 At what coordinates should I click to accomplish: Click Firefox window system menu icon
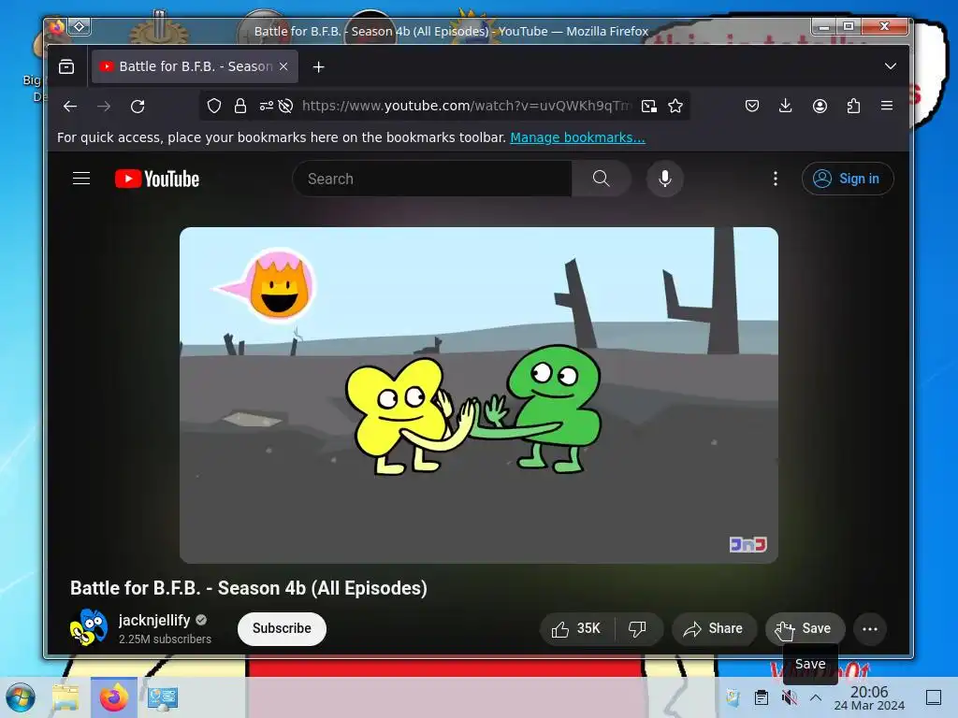click(x=57, y=27)
